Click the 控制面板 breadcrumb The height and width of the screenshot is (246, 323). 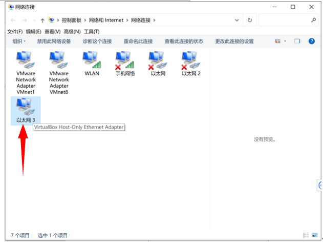coord(72,20)
